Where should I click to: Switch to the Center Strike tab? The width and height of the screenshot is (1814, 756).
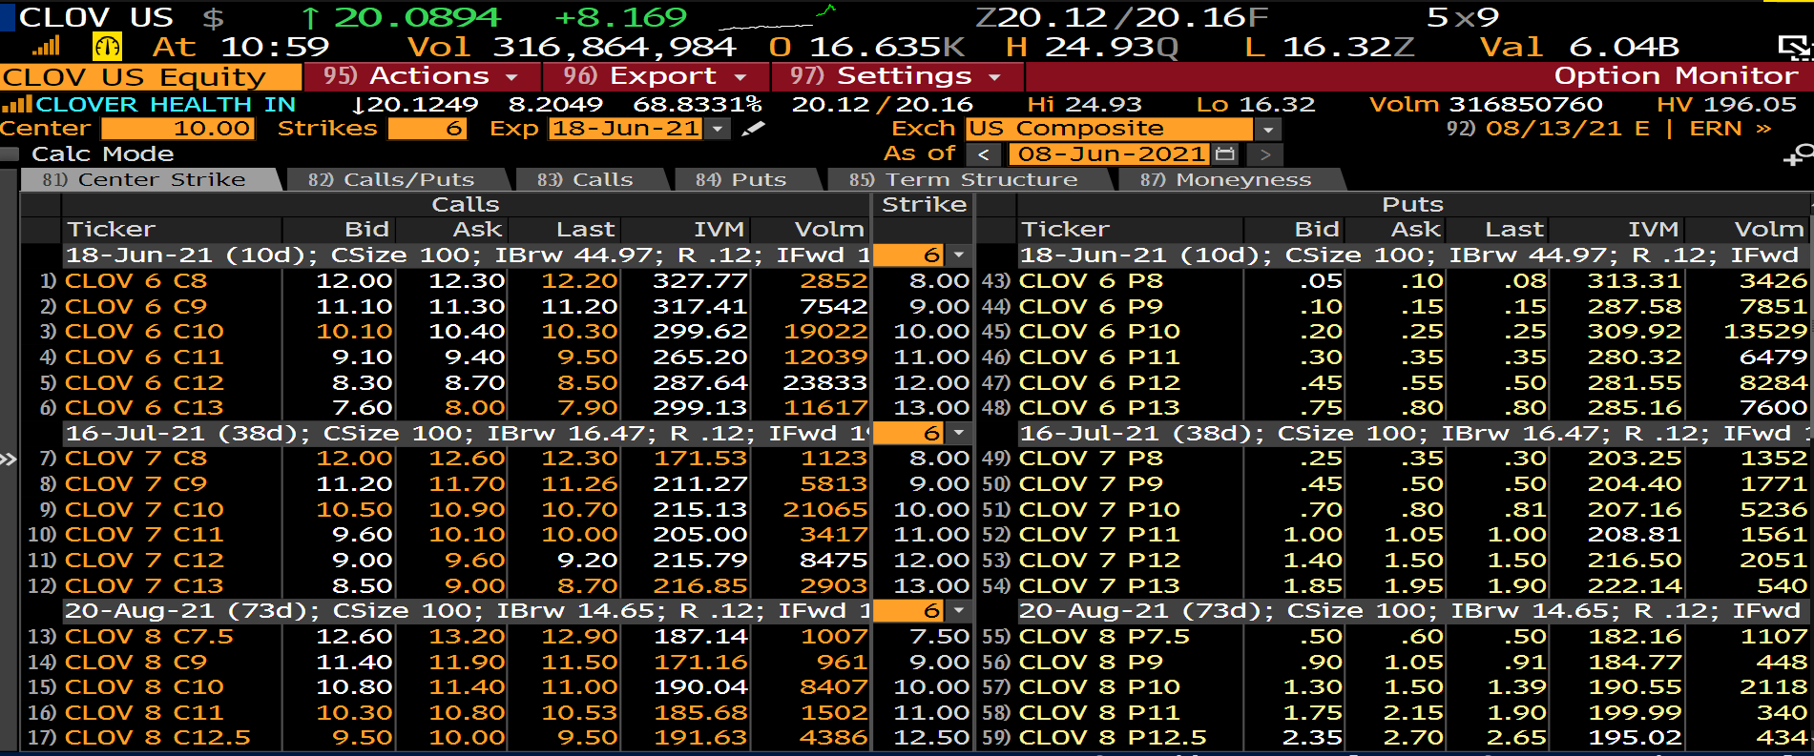pyautogui.click(x=151, y=179)
